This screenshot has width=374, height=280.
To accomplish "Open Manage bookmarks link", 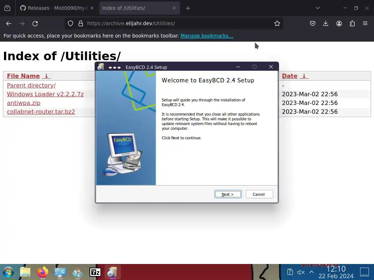I will pyautogui.click(x=207, y=36).
